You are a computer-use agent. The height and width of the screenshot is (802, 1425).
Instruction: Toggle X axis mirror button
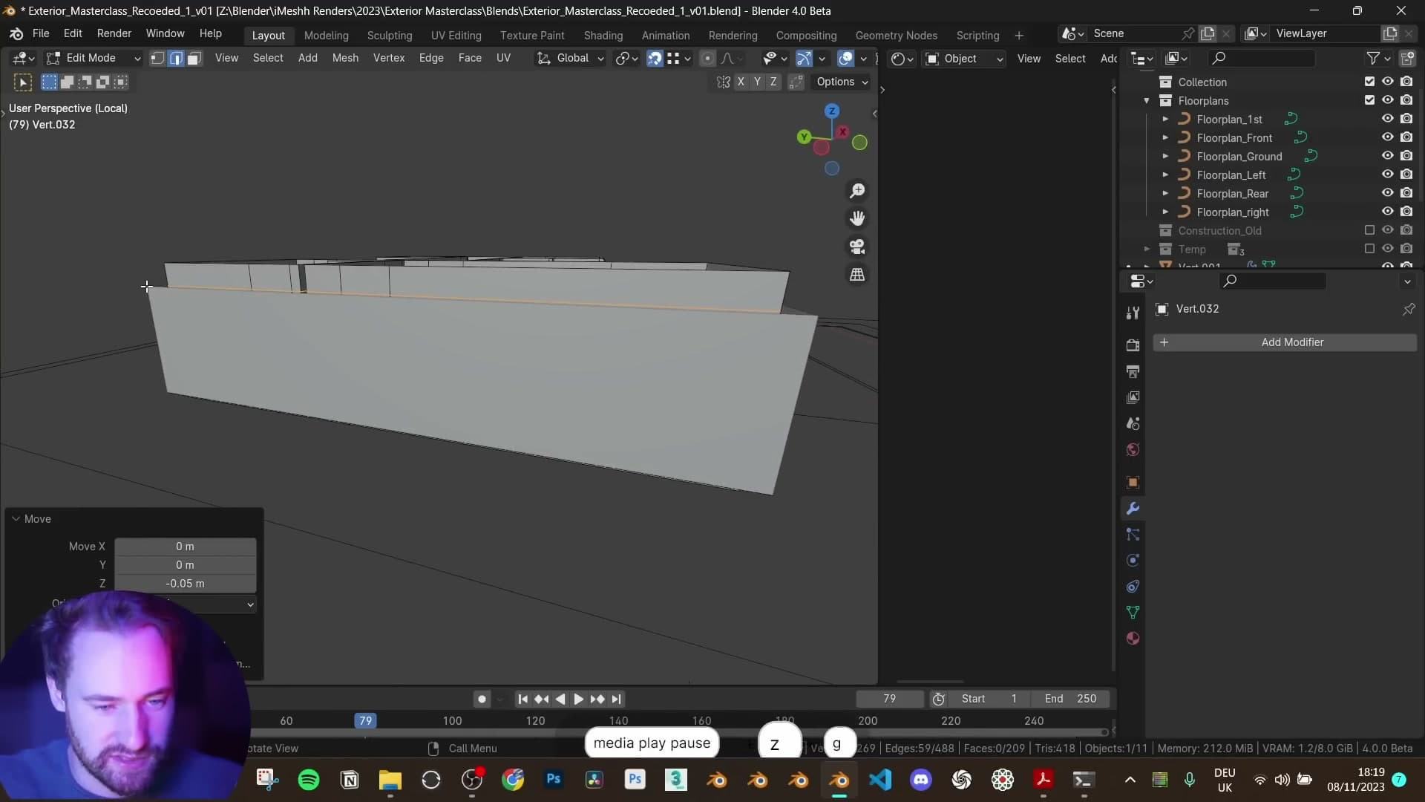741,82
